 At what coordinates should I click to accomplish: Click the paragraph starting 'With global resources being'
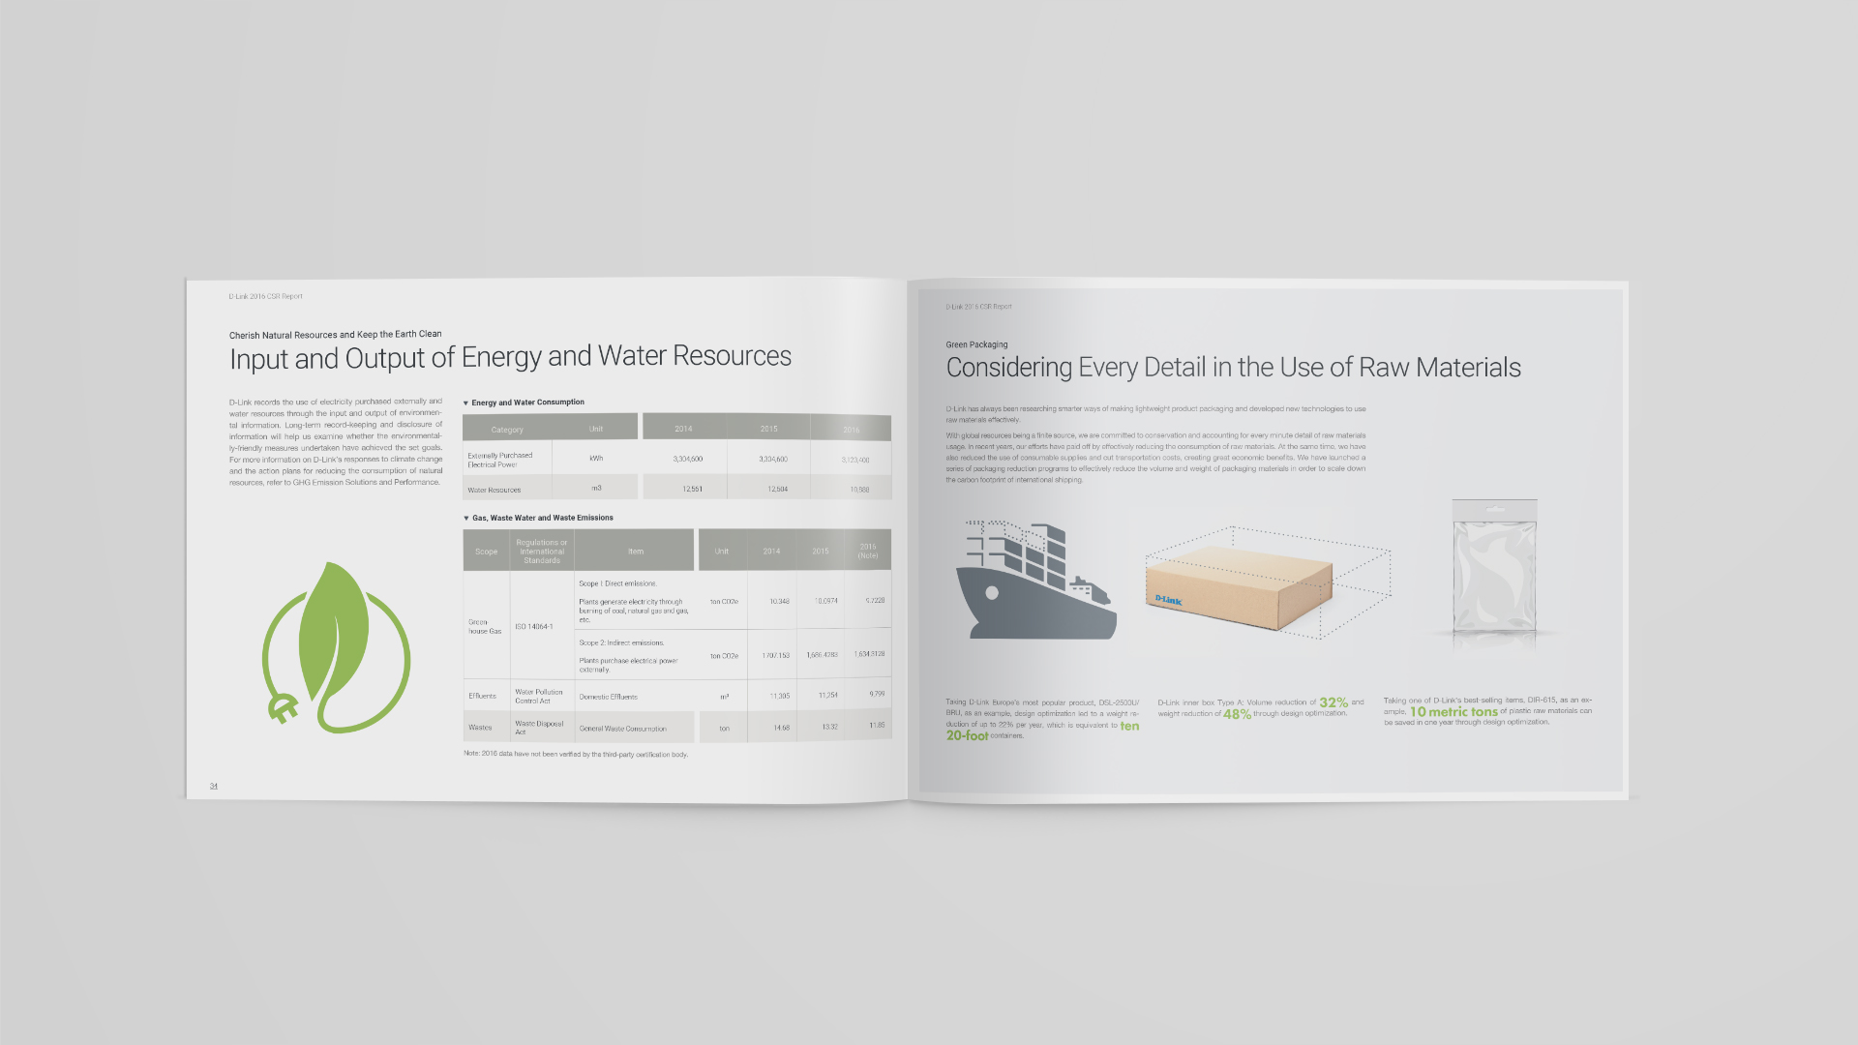point(1156,458)
